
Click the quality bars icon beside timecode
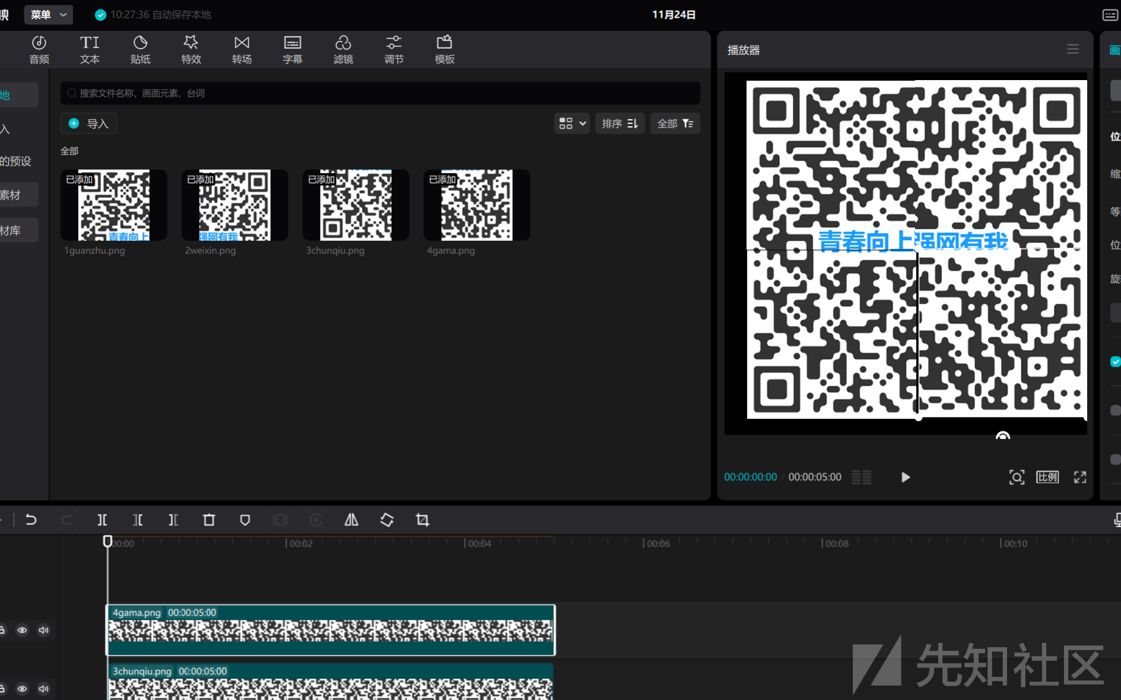862,477
